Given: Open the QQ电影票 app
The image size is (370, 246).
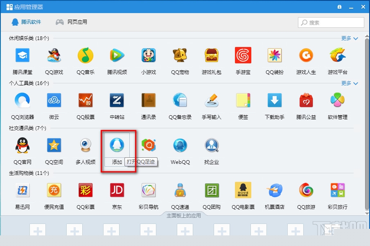Looking at the screenshot, I should pos(243,190).
